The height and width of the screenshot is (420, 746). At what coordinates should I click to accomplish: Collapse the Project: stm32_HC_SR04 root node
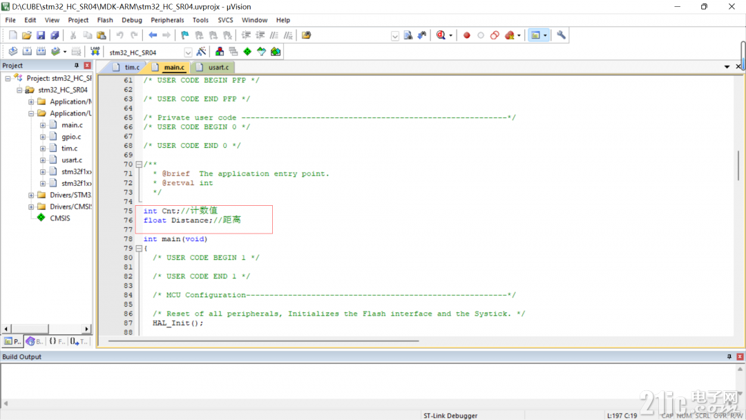[8, 78]
